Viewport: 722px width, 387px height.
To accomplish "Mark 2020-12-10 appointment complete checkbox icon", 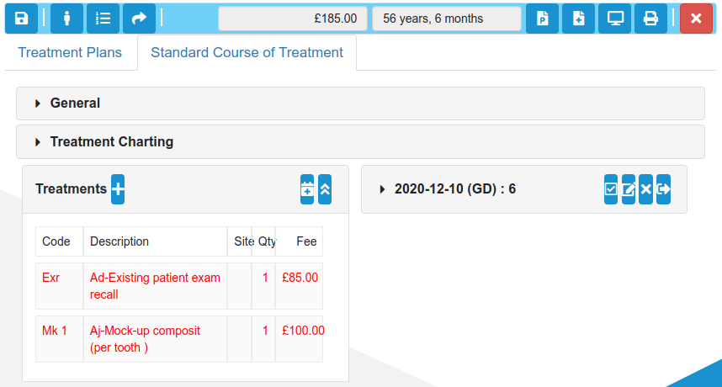I will tap(611, 189).
